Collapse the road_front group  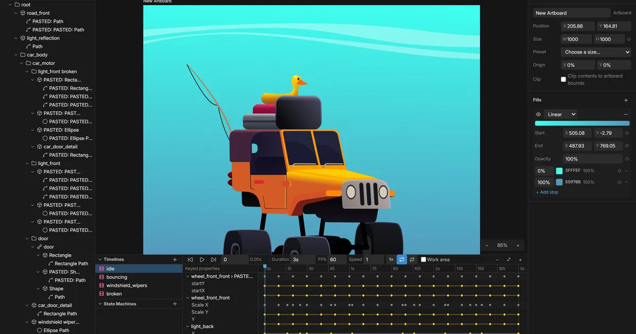coord(16,13)
